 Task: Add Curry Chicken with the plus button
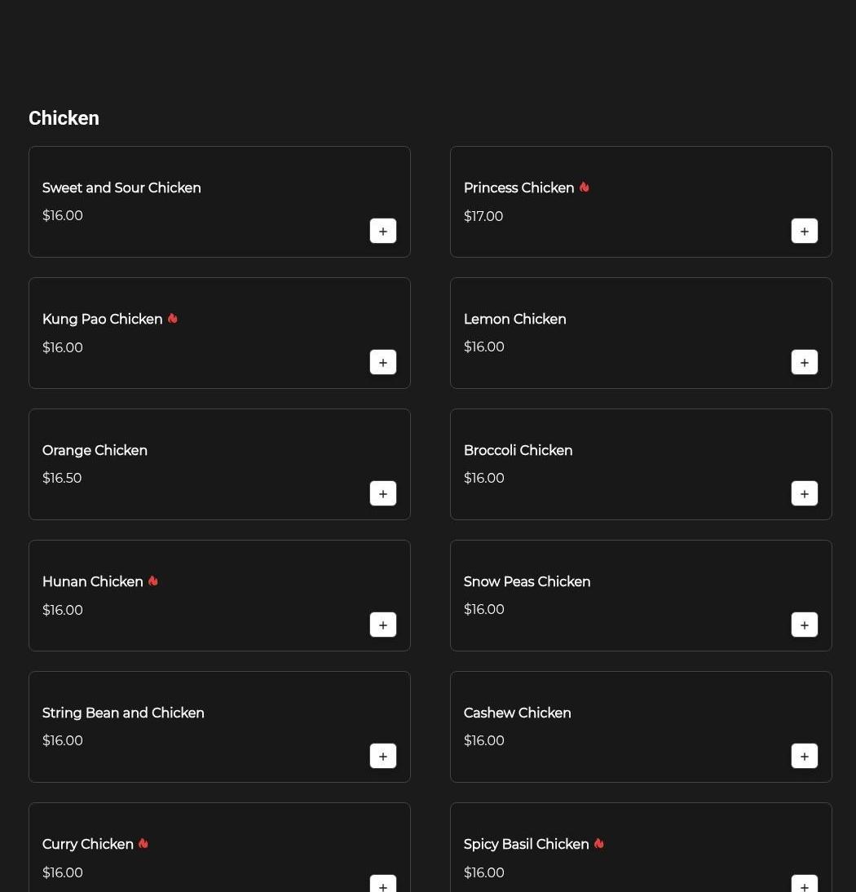click(383, 885)
